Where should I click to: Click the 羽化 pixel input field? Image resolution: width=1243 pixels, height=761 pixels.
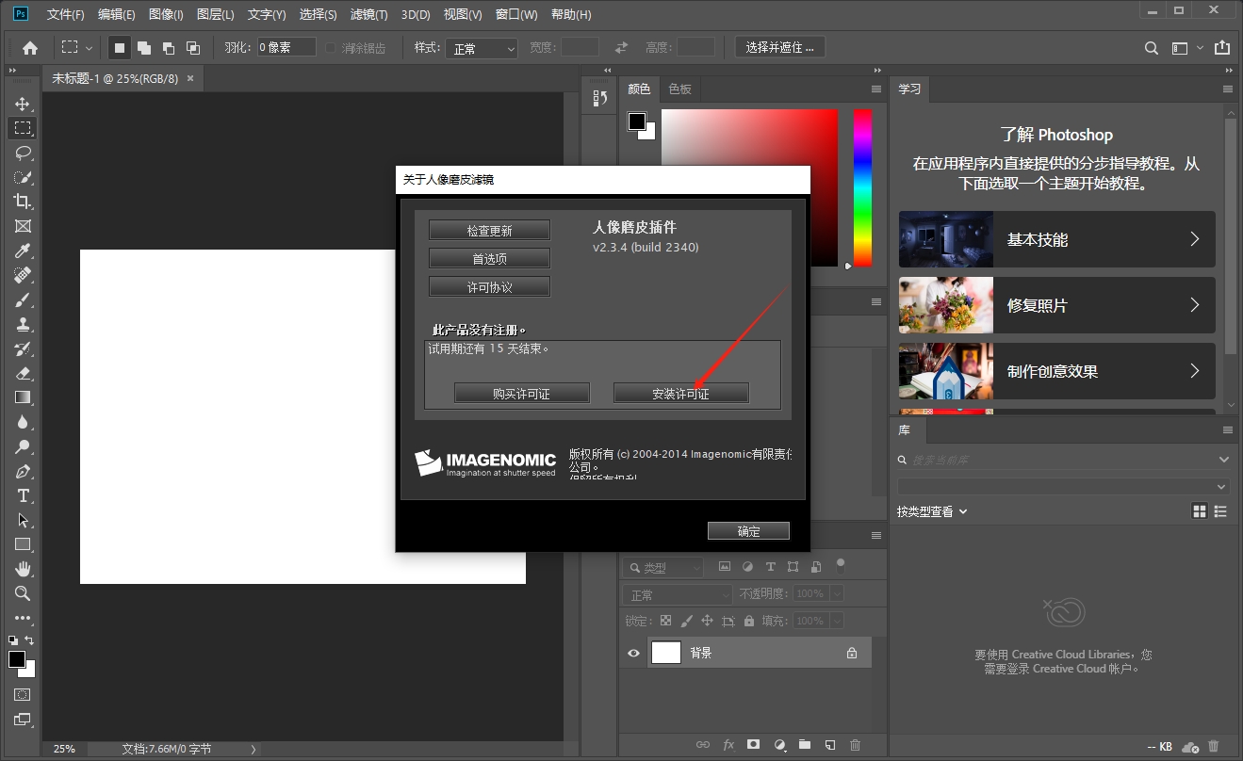[x=286, y=47]
